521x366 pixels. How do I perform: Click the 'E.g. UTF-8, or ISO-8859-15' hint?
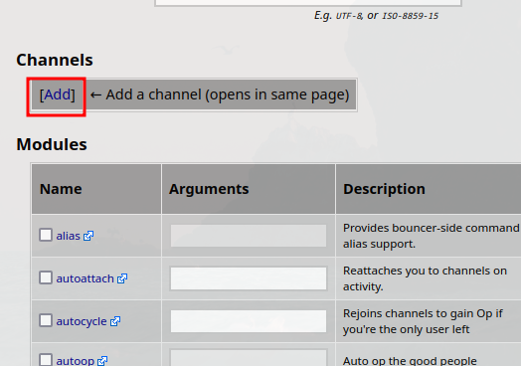point(376,15)
